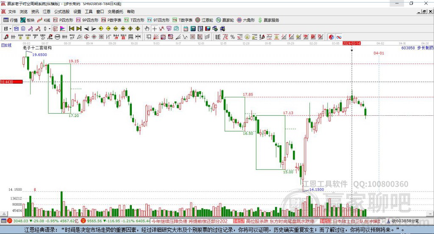This screenshot has width=434, height=234.
Task: Switch to the K线 chart view
Action: tap(44, 20)
